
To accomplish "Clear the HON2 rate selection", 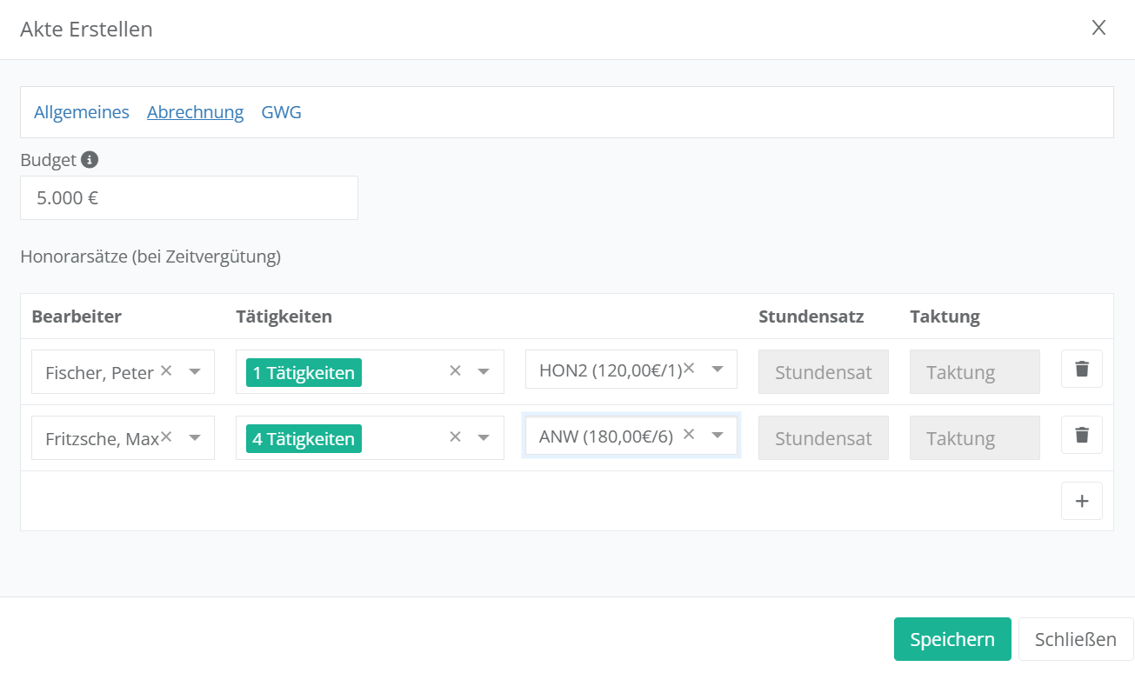I will point(689,368).
